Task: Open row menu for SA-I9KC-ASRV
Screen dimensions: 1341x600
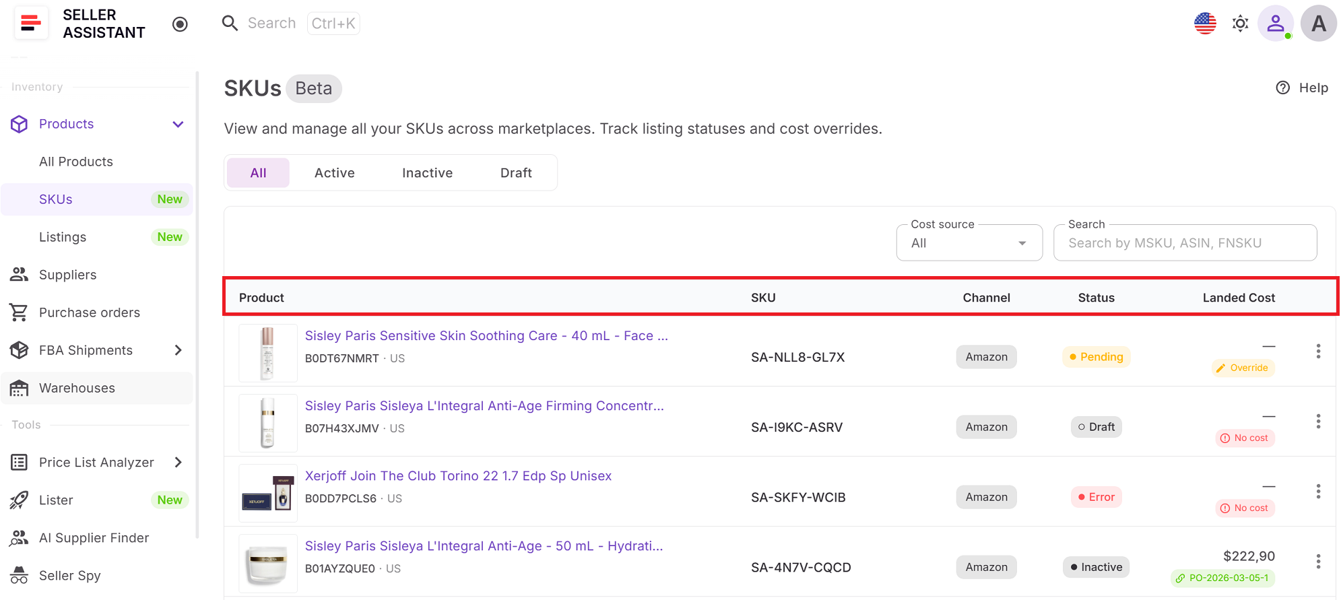Action: [x=1318, y=422]
